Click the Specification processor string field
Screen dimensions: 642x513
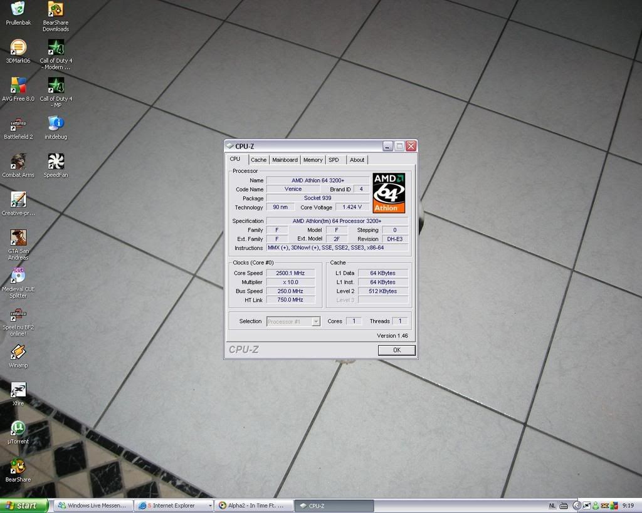(x=337, y=221)
